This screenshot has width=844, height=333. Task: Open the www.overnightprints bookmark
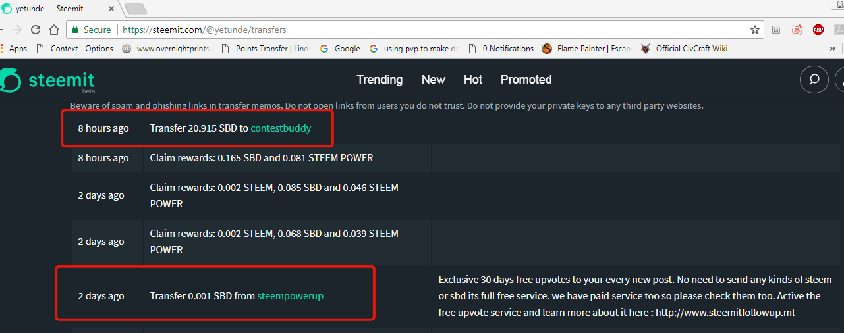point(166,49)
